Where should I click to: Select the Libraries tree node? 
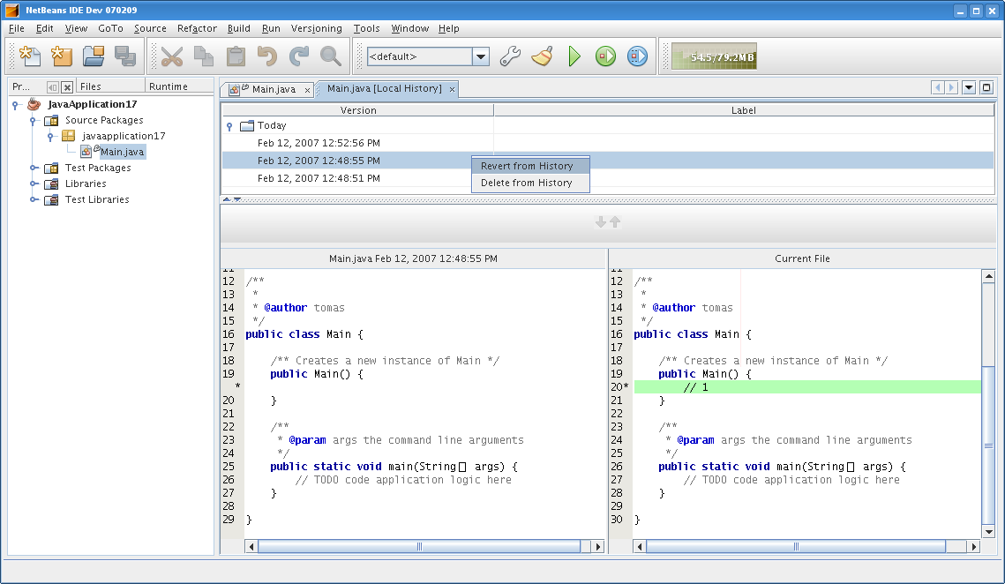[x=86, y=184]
